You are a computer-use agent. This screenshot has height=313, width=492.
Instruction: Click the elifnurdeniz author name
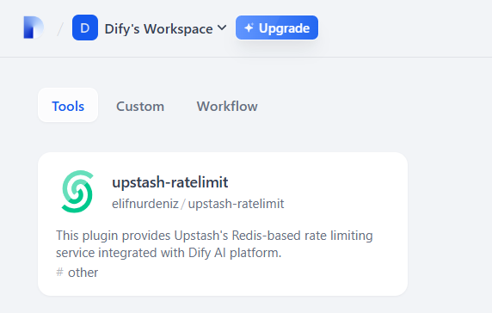pyautogui.click(x=145, y=204)
